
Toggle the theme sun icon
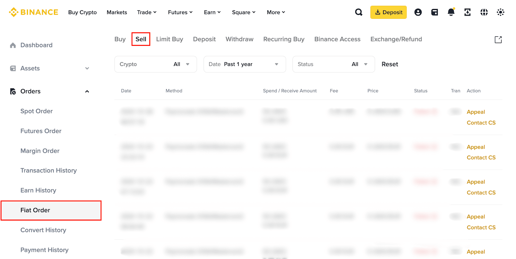[x=500, y=12]
